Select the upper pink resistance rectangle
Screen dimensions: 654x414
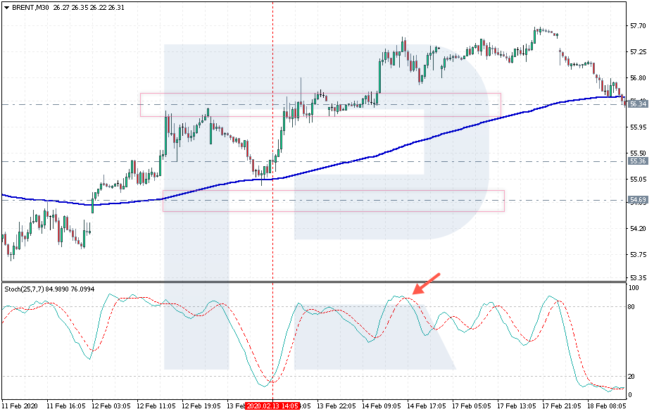320,104
